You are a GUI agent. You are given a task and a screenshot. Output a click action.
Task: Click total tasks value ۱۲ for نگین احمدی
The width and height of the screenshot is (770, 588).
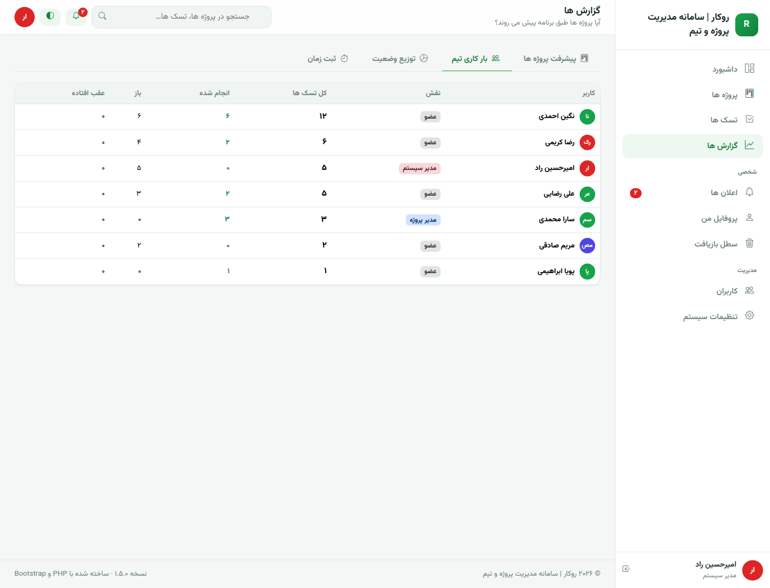pyautogui.click(x=323, y=116)
